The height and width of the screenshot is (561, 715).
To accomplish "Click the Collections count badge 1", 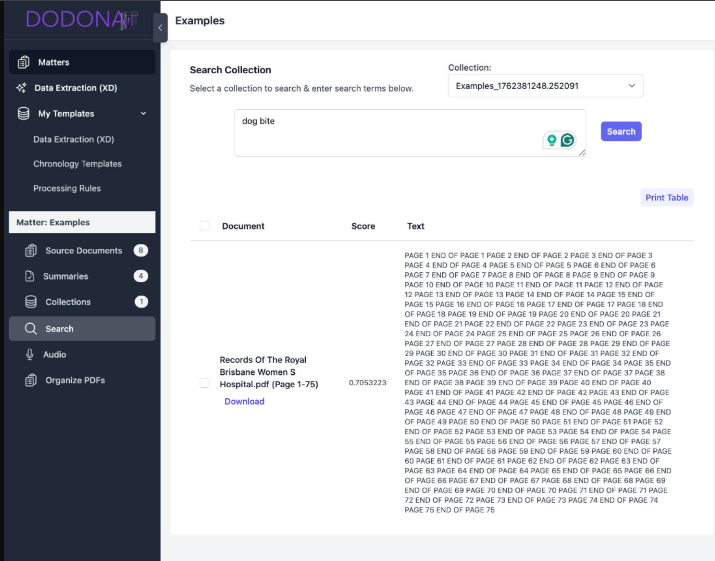I will tap(141, 302).
